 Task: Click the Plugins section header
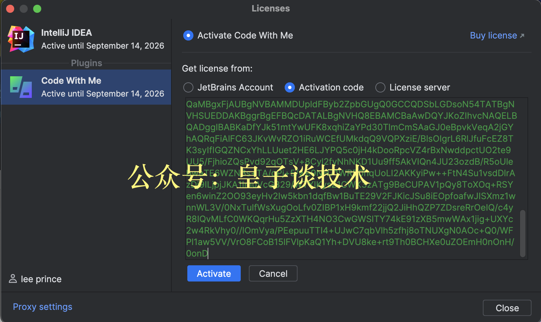coord(87,63)
